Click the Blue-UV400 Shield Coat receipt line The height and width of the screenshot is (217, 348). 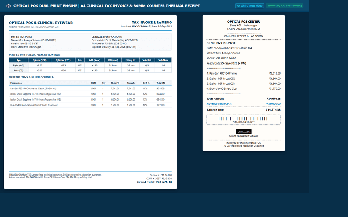click(x=243, y=89)
